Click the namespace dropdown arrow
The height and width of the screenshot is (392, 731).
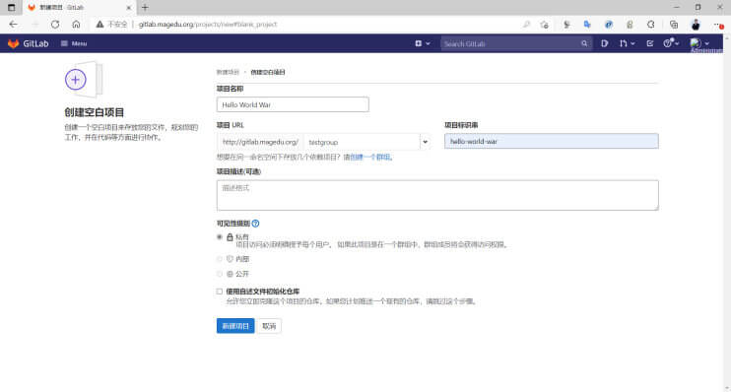pyautogui.click(x=426, y=142)
